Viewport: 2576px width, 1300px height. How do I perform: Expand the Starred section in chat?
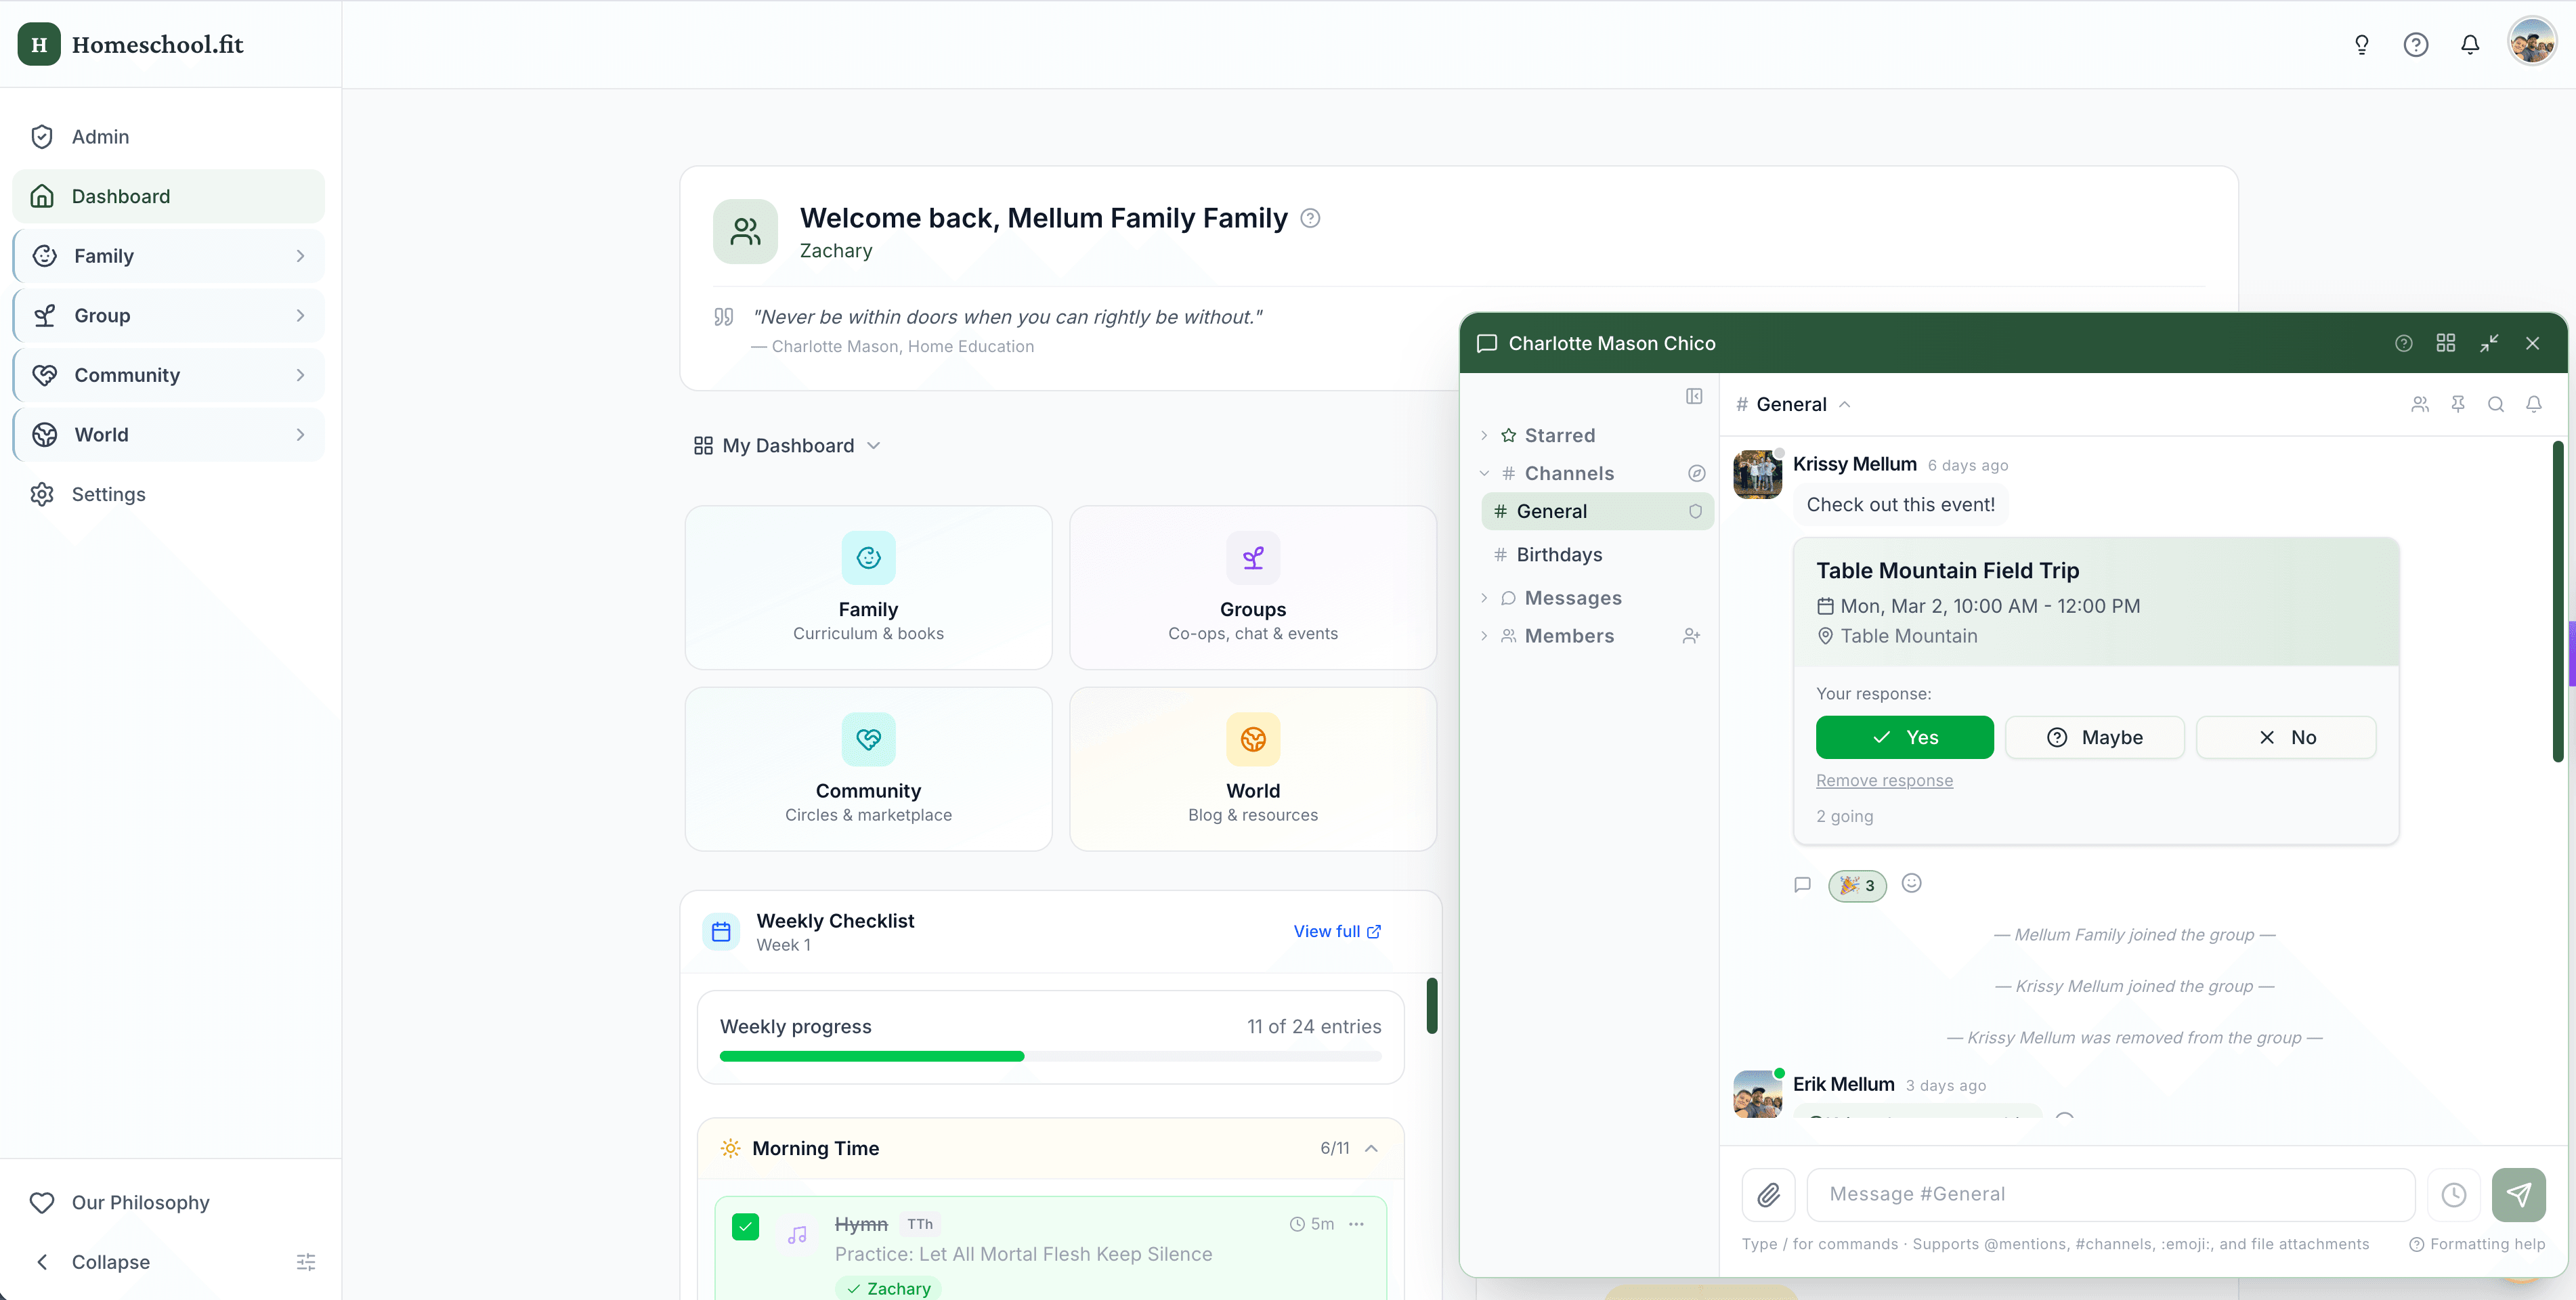(1559, 435)
